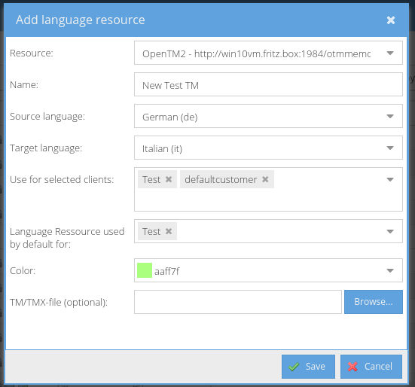Click the green aaff7f color swatch
415x387 pixels.
[145, 270]
